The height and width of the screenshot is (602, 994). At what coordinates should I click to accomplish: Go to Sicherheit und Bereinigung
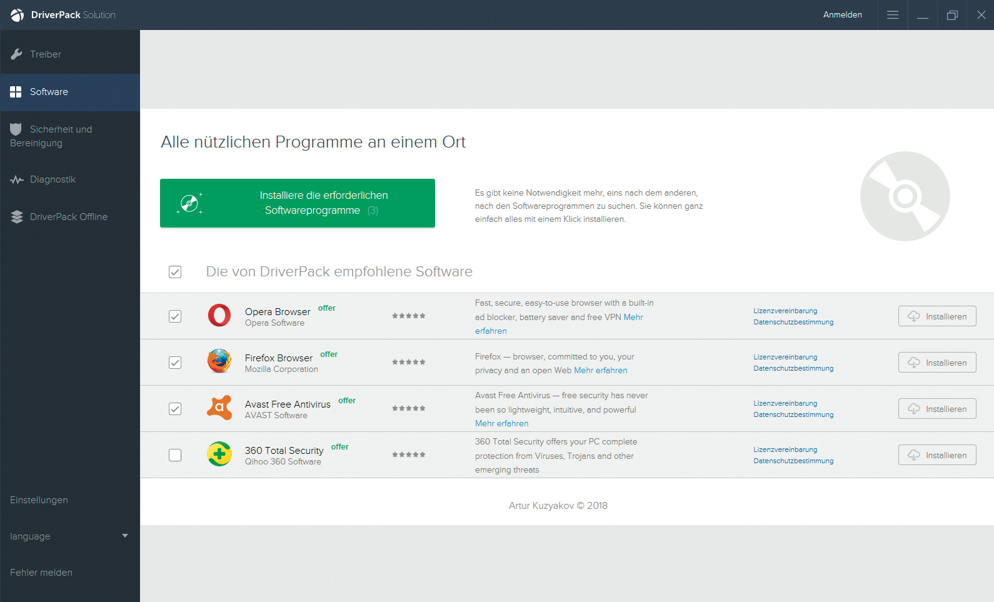(70, 136)
